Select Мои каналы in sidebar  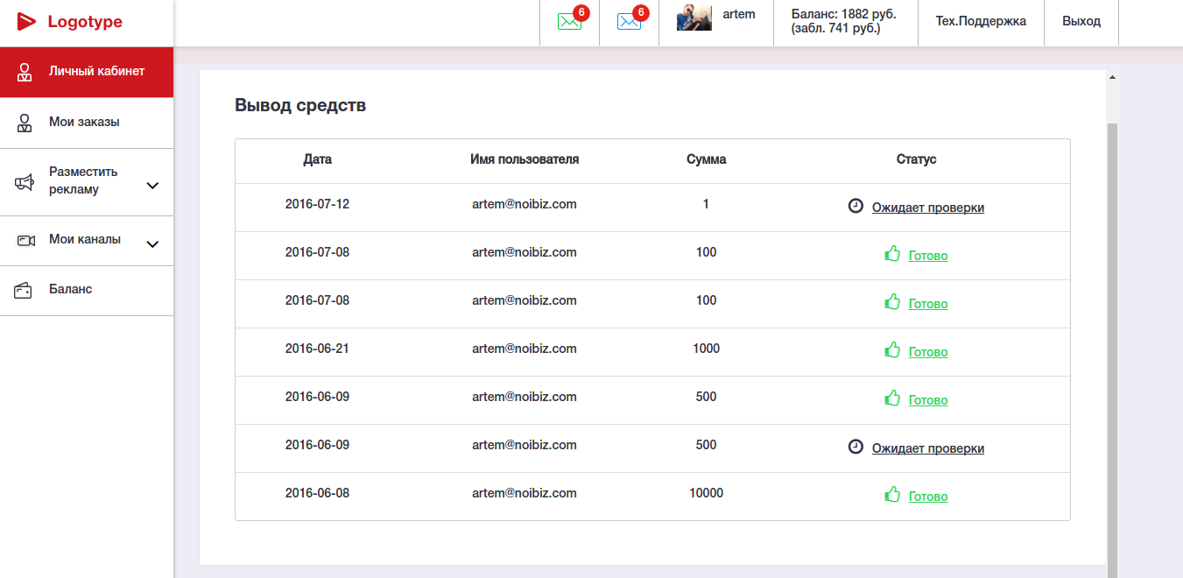coord(87,241)
